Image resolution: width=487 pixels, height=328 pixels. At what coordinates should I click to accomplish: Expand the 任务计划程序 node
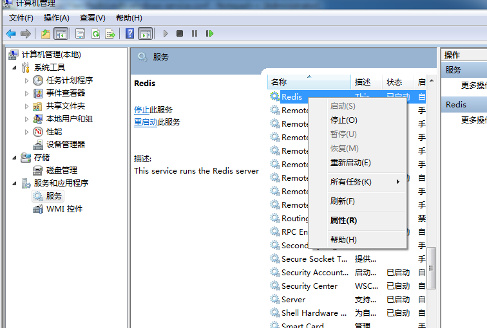(26, 80)
